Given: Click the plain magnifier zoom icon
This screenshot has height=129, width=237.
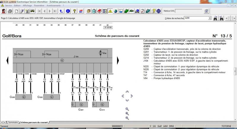Looking at the screenshot, I should (x=127, y=109).
